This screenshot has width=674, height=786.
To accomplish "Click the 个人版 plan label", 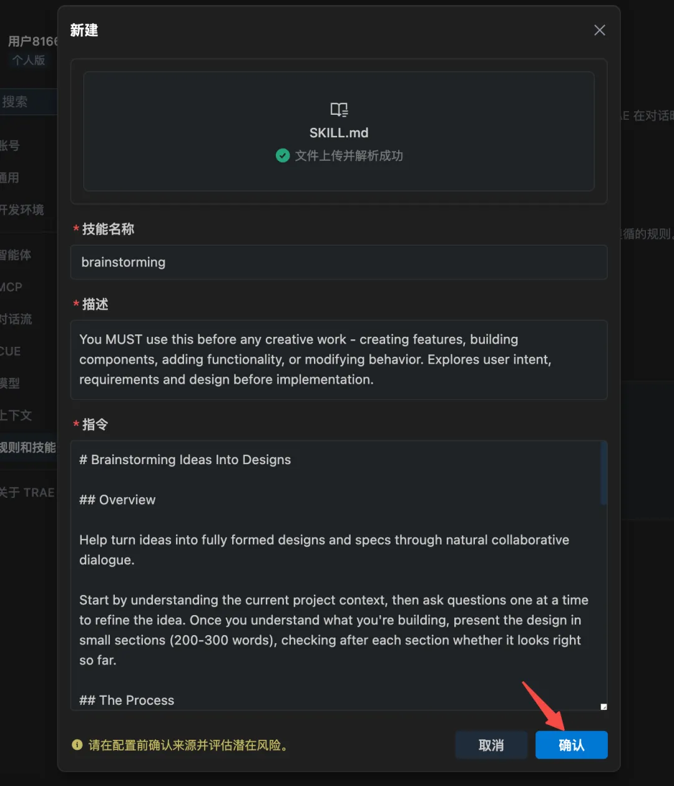I will (29, 60).
